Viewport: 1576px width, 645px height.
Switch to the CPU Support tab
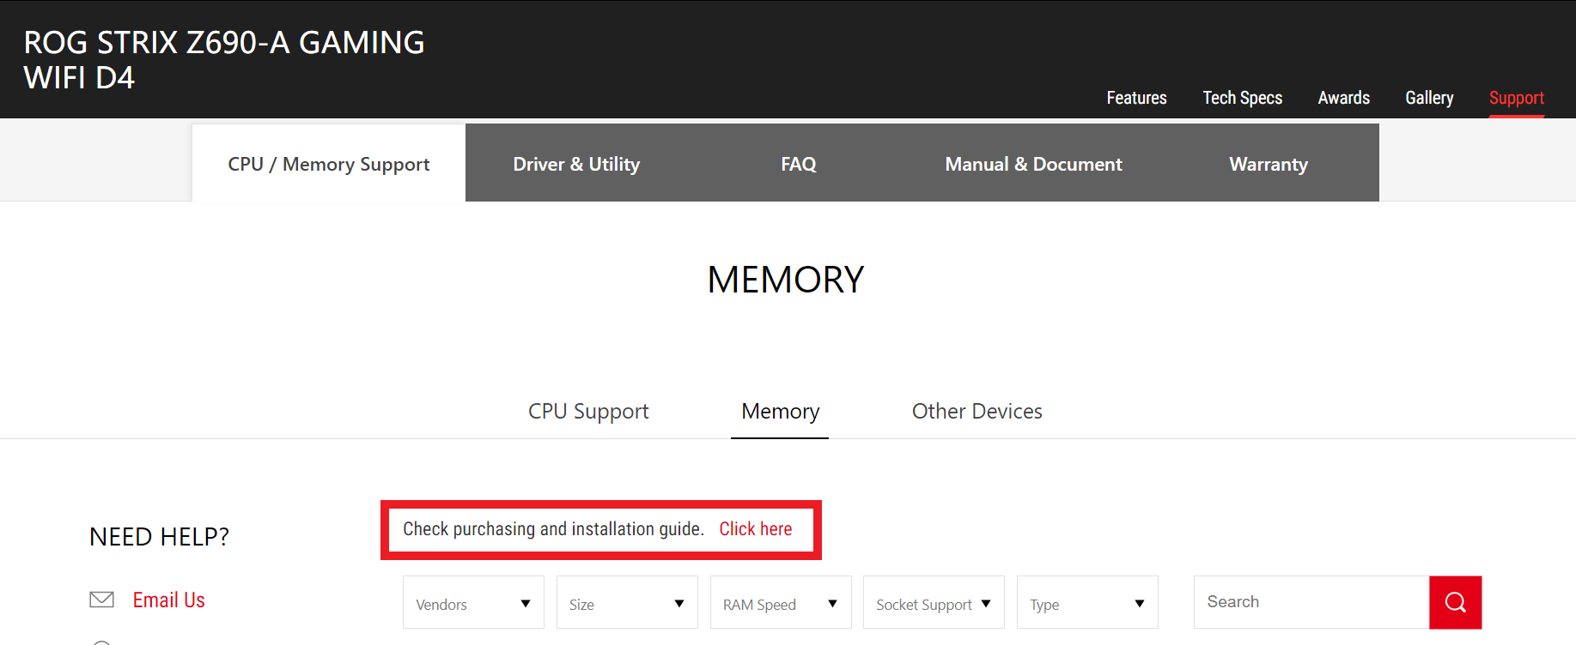point(588,412)
